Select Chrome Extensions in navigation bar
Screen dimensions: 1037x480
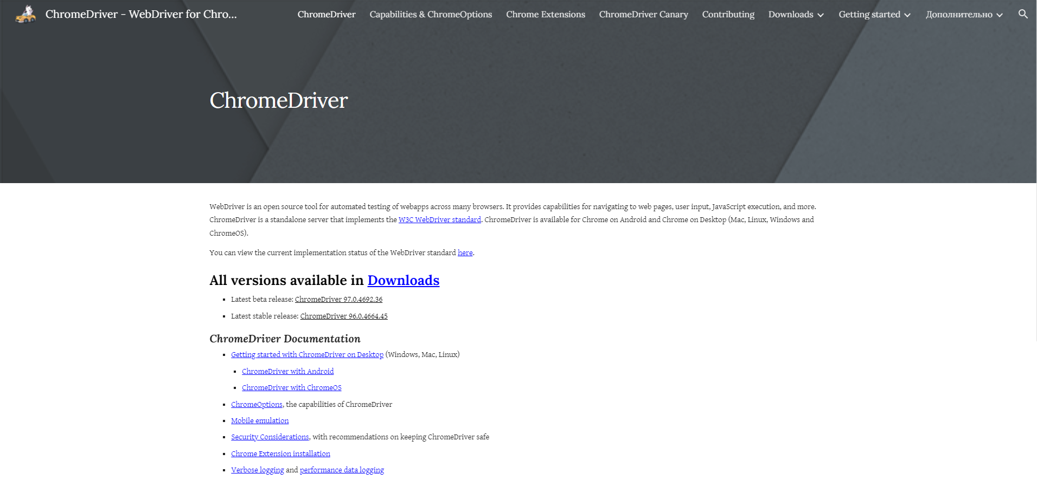545,15
